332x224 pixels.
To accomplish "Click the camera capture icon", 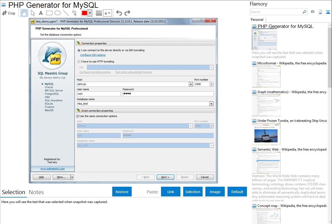I will tap(313, 12).
